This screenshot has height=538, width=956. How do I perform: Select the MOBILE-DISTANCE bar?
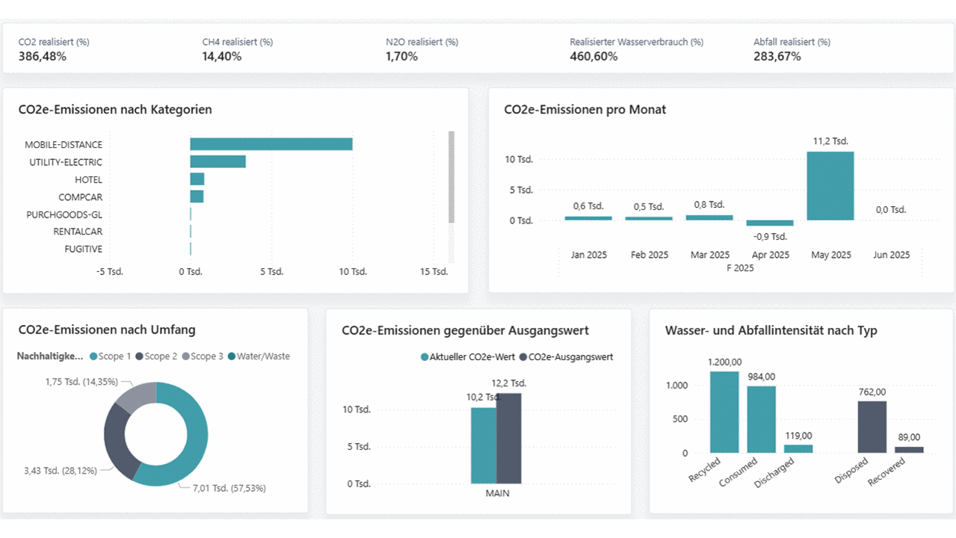(x=271, y=144)
